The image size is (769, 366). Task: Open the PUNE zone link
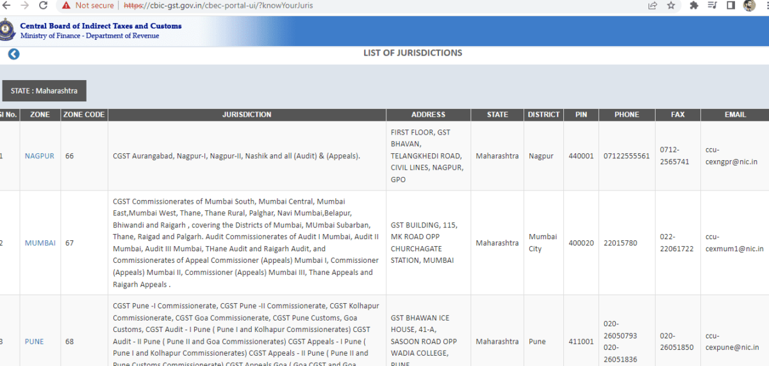pyautogui.click(x=35, y=342)
